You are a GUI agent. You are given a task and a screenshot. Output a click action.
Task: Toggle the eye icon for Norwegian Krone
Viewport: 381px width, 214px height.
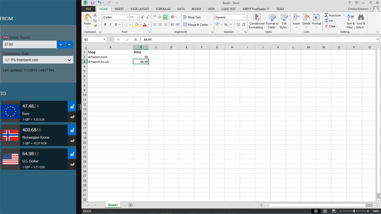point(72,141)
